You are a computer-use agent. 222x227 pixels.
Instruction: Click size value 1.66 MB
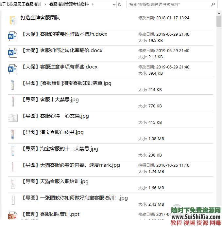(x=156, y=188)
